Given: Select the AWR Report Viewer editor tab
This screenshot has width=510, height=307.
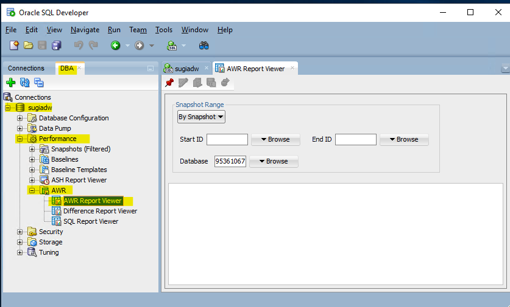Looking at the screenshot, I should pyautogui.click(x=256, y=69).
